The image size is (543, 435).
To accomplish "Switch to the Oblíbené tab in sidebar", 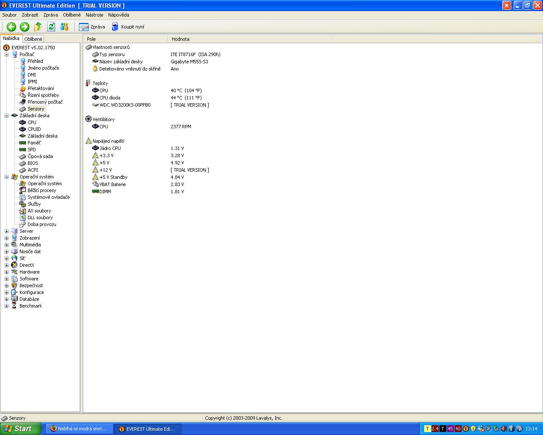I will pos(33,39).
